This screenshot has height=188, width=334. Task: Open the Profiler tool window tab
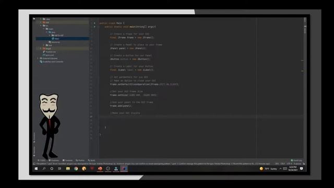[80, 160]
